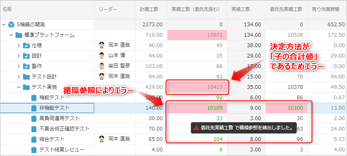
Task: Click the S機器の開発 project cube icon
Action: pos(11,25)
